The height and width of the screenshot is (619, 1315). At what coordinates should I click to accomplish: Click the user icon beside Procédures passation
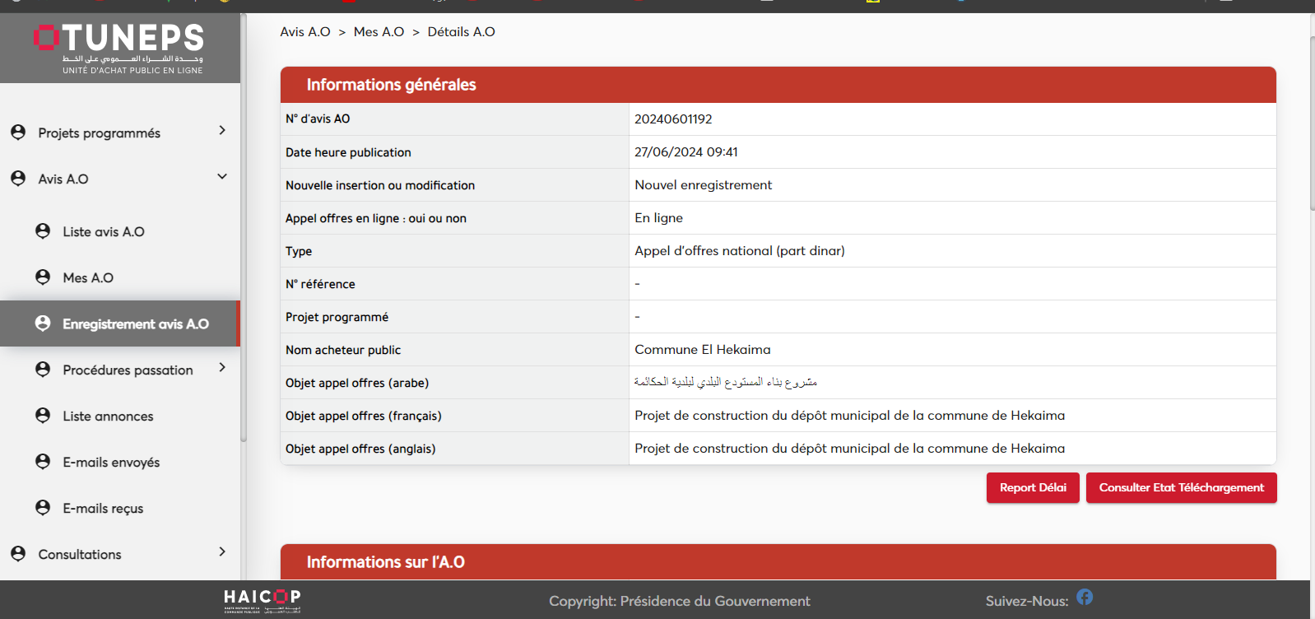[x=43, y=369]
